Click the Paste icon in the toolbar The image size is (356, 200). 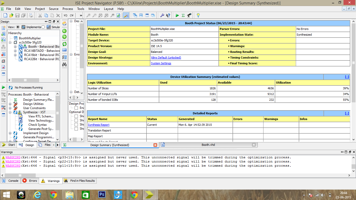(52, 15)
